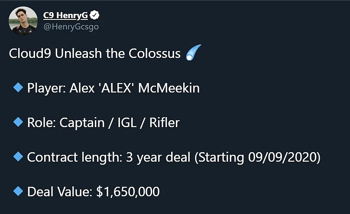Click the IGL text in Role line
The width and height of the screenshot is (350, 214).
[127, 122]
